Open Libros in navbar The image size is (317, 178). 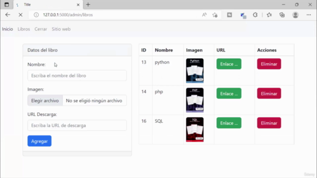pos(24,29)
